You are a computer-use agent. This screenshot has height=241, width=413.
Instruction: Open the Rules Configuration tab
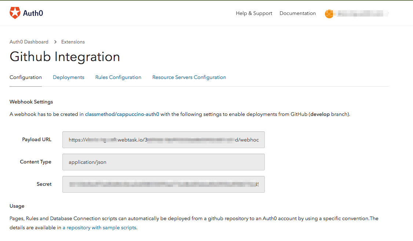118,77
